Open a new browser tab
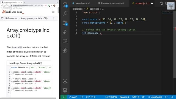Screen dimensions: 176x99 tap(25, 2)
